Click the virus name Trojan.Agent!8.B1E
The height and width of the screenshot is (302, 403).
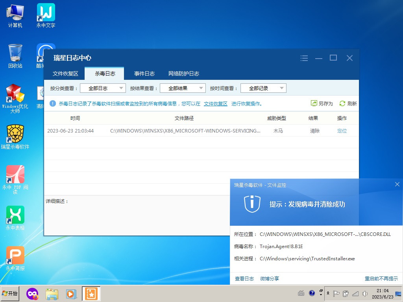[281, 246]
